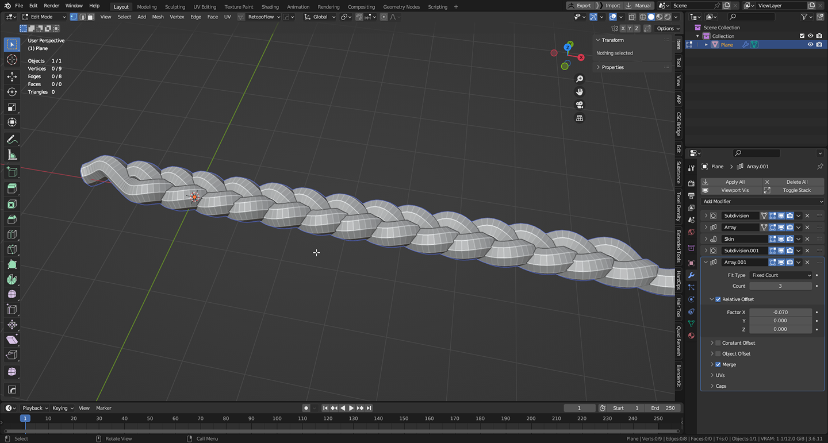The width and height of the screenshot is (828, 443).
Task: Switch to the Sculpting workspace tab
Action: click(175, 7)
